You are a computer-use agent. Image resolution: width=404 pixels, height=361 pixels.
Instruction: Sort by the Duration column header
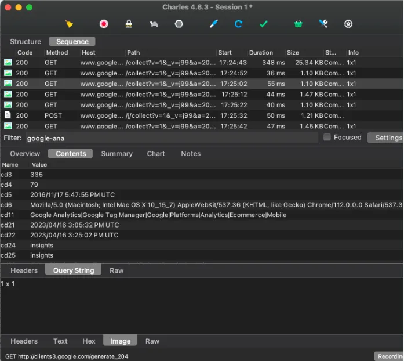[261, 53]
